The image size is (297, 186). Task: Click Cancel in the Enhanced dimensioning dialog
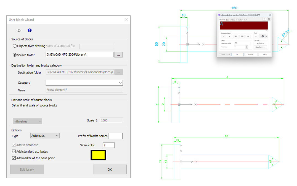pos(251,54)
